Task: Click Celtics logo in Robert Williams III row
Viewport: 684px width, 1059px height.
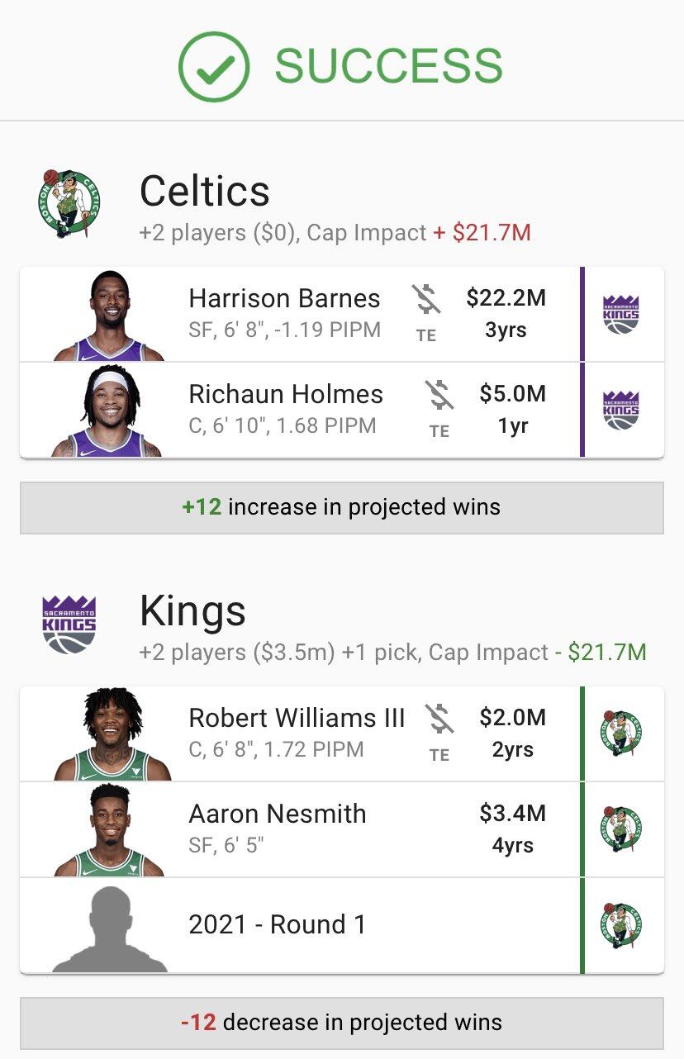Action: (621, 734)
